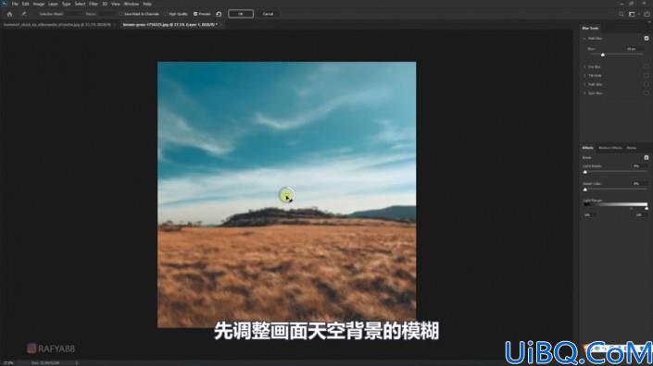Open the Layer menu
This screenshot has width=653, height=366.
click(x=53, y=4)
